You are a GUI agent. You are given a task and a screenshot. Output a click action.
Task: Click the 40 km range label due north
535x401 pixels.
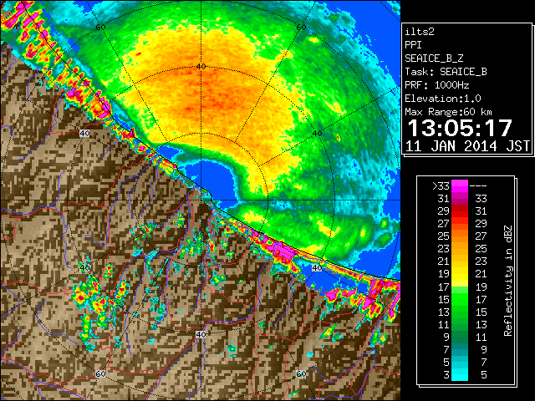[x=201, y=67]
